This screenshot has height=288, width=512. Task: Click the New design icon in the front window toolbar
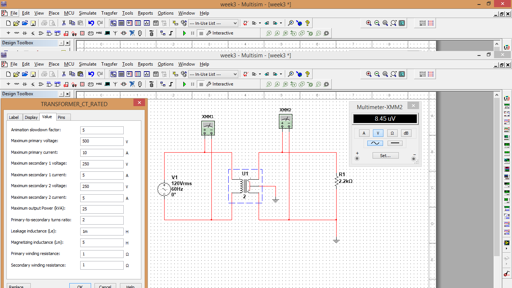8,74
